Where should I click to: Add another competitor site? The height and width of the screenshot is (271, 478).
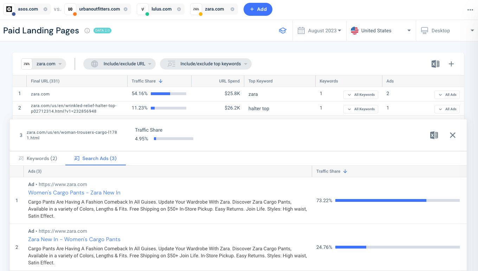(258, 9)
